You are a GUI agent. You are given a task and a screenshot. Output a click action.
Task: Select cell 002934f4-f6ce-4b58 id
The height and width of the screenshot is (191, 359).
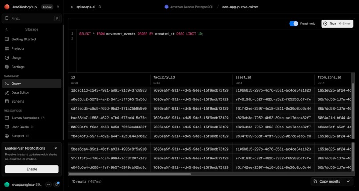[109, 127]
